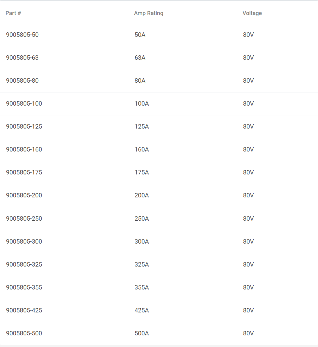Click the 500A amp rating cell
This screenshot has width=318, height=347.
(142, 333)
